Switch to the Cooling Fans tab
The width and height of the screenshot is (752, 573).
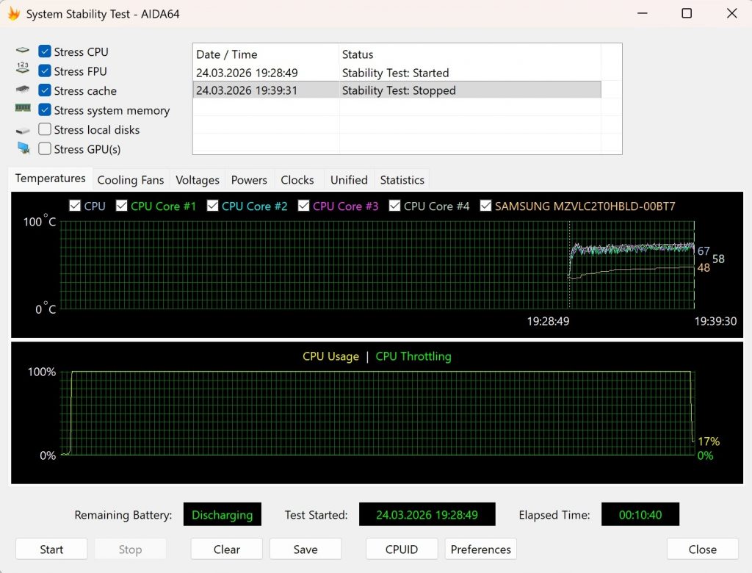(x=131, y=180)
